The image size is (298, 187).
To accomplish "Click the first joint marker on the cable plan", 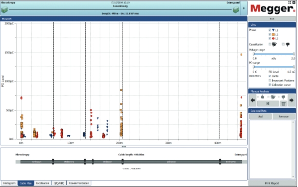I will tap(53, 162).
